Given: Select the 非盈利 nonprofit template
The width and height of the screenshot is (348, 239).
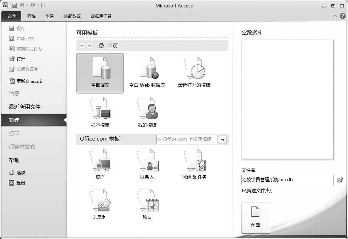Looking at the screenshot, I should [x=100, y=204].
